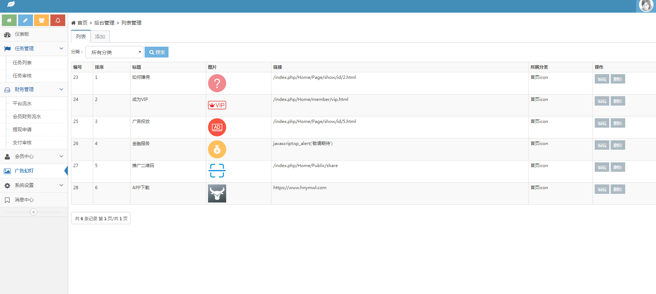This screenshot has width=656, height=294.
Task: Click the orange users group icon button
Action: pyautogui.click(x=42, y=20)
